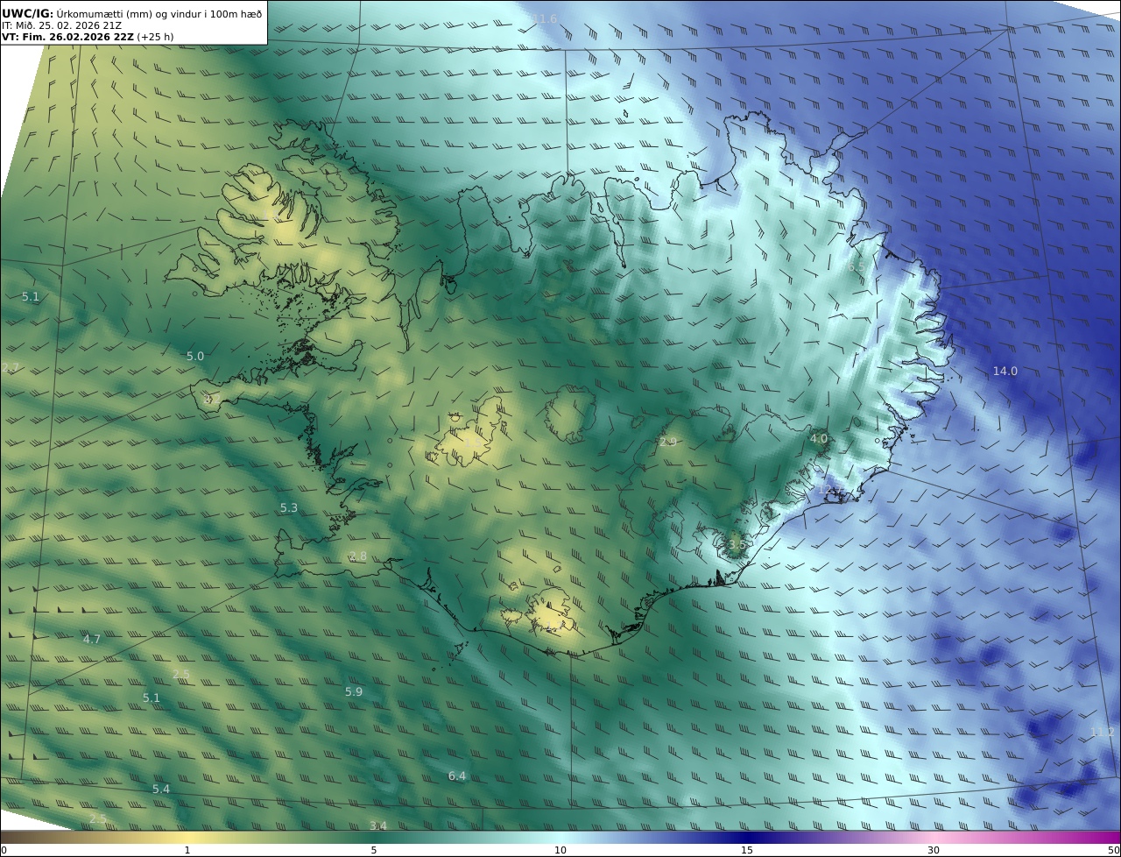Click the '3.4' value label
Screen dimensions: 1121x857
point(377,825)
